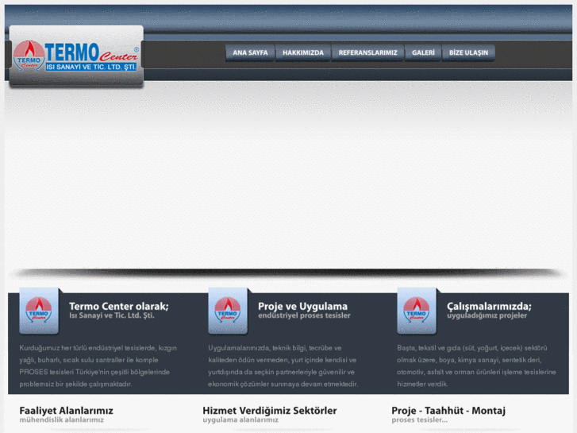Click the Hizmet Verdiğimiz Sektörler heading
Image resolution: width=577 pixels, height=433 pixels.
click(x=269, y=411)
